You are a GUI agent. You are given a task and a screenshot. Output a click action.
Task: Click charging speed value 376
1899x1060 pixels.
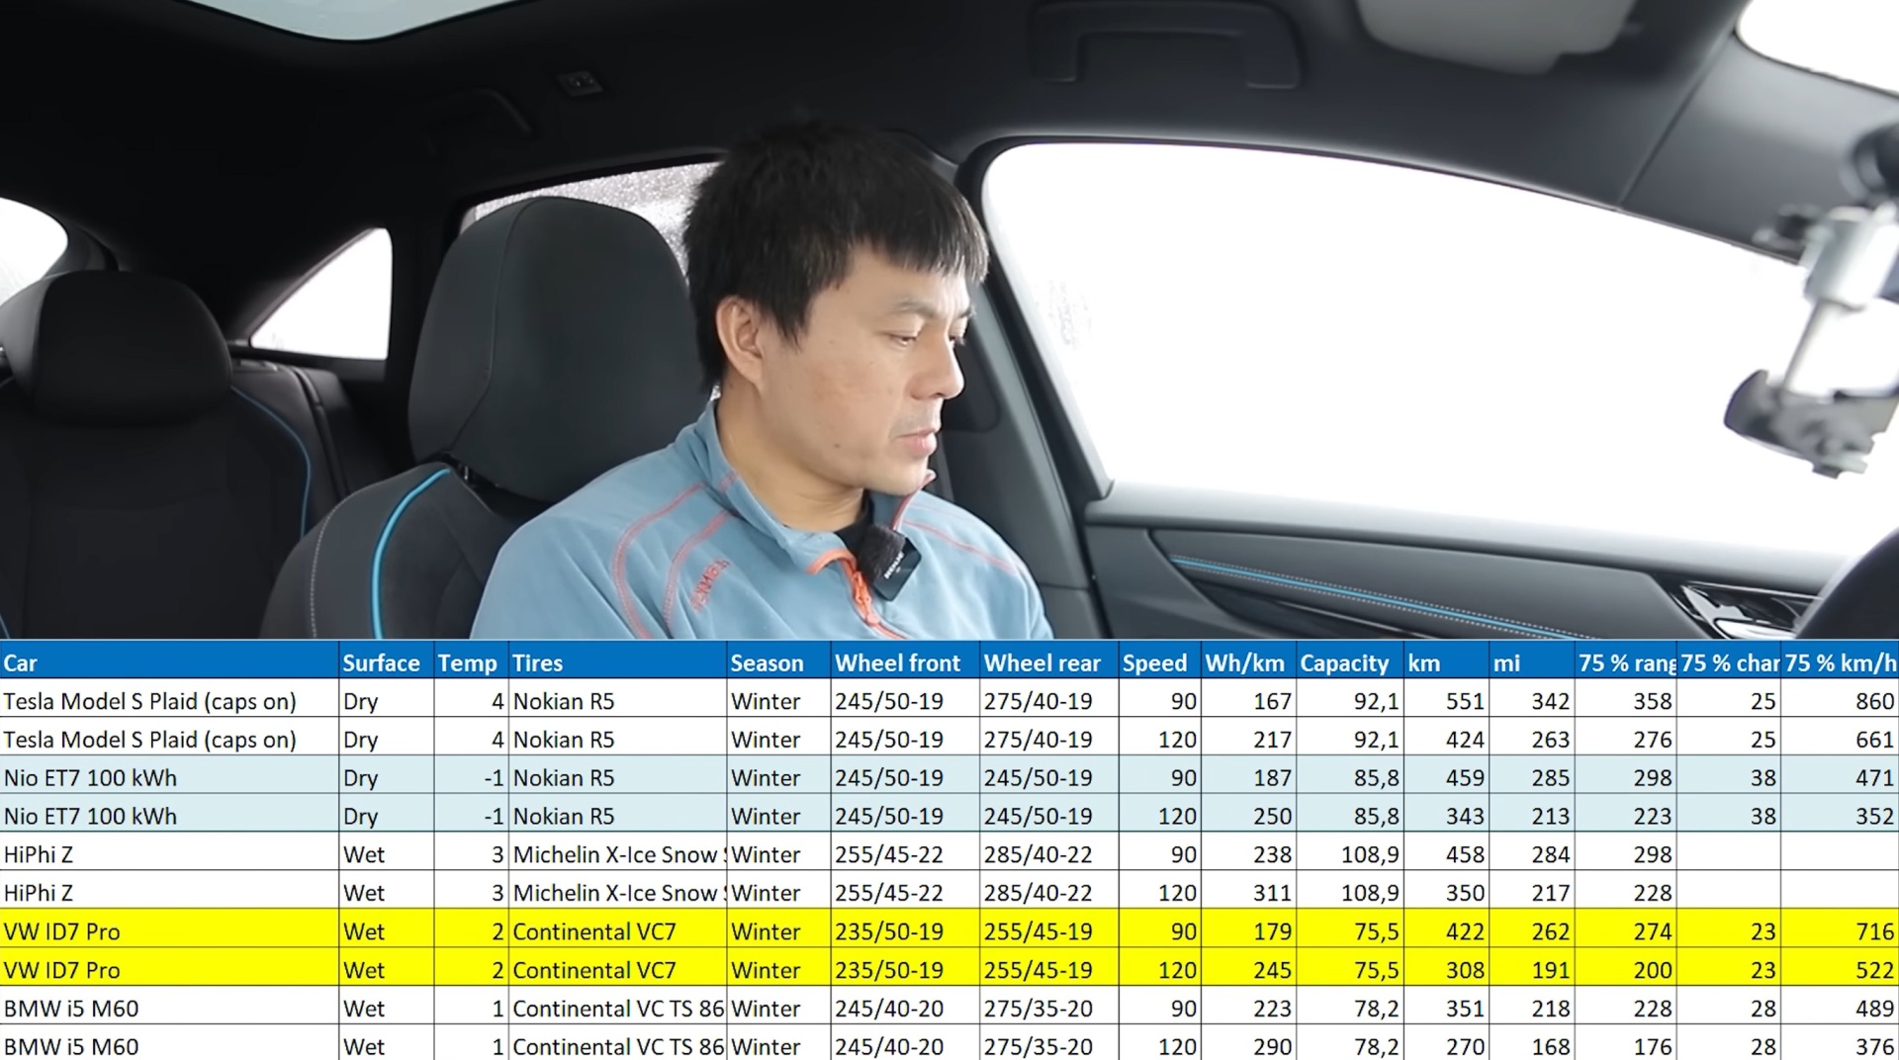[1874, 1046]
